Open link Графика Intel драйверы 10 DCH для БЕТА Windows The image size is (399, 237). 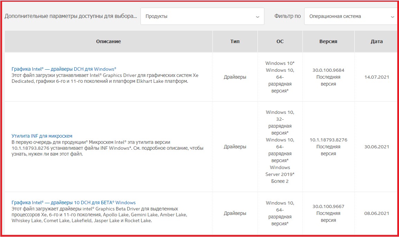coord(74,203)
